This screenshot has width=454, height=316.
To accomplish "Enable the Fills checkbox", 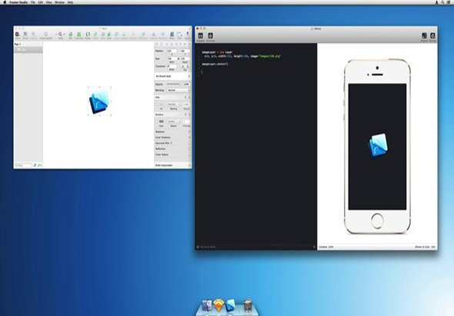I will pyautogui.click(x=157, y=104).
